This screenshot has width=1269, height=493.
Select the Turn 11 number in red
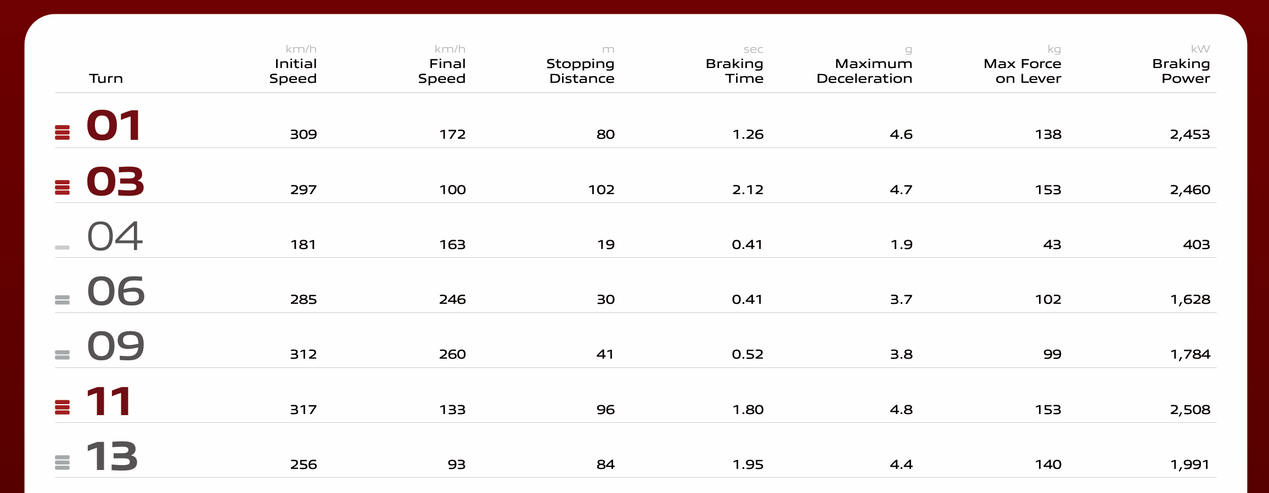(109, 401)
